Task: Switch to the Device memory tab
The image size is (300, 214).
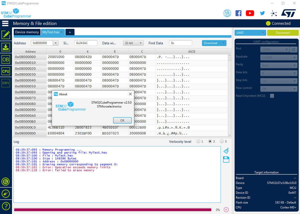Action: [x=27, y=32]
